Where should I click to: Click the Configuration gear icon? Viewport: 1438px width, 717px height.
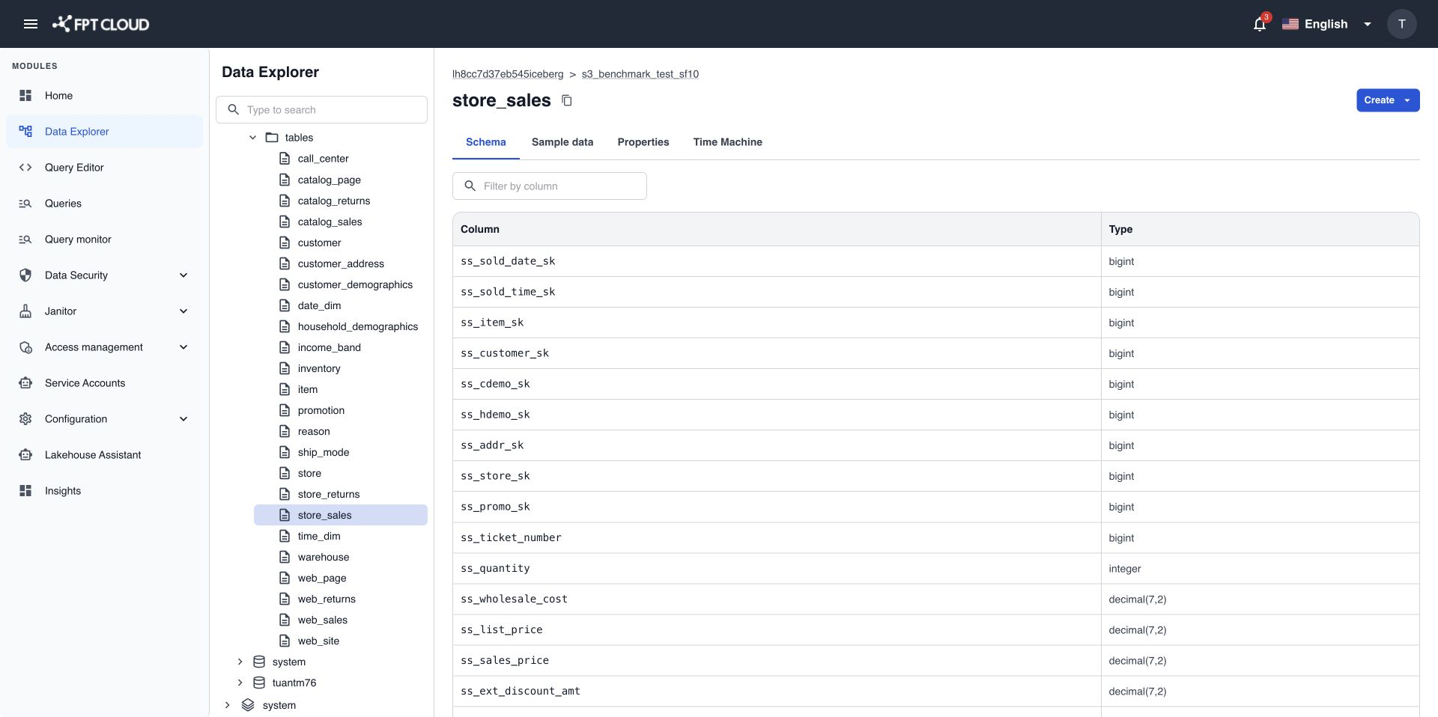[x=25, y=419]
